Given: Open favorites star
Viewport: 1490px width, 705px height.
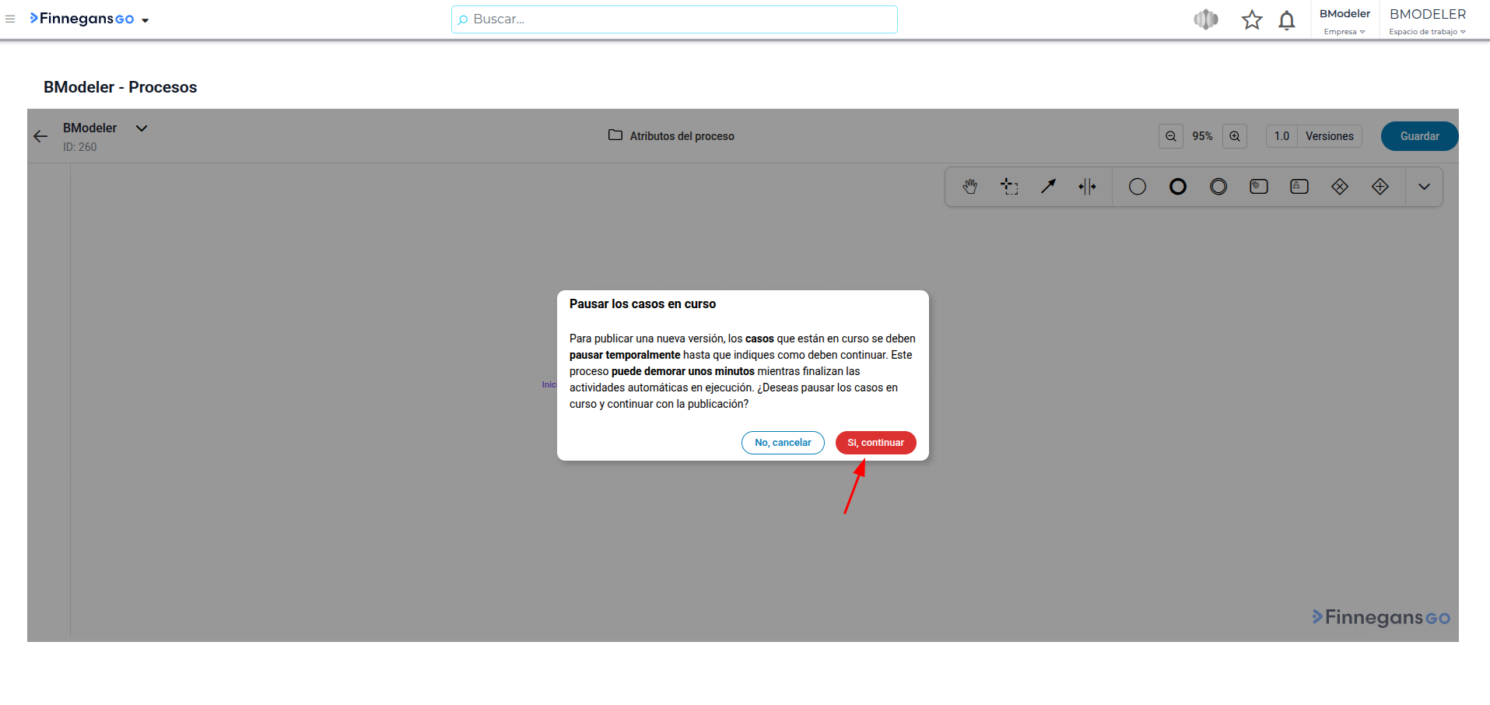Looking at the screenshot, I should (x=1252, y=19).
